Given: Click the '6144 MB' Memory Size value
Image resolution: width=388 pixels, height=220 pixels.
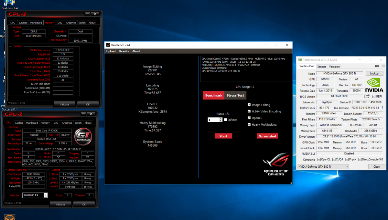Looking at the screenshot, I should (327, 131).
